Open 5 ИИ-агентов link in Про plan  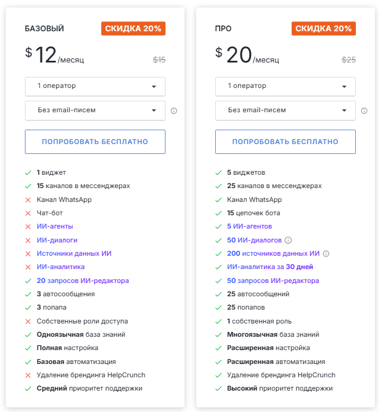coord(249,226)
